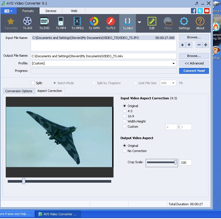Click the Convert Now! button
The height and width of the screenshot is (219, 221).
(194, 71)
